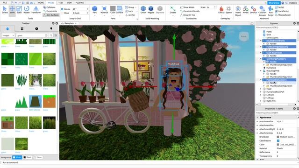299x168 pixels.
Task: Switch to the TEST ribbon tab
Action: point(61,3)
